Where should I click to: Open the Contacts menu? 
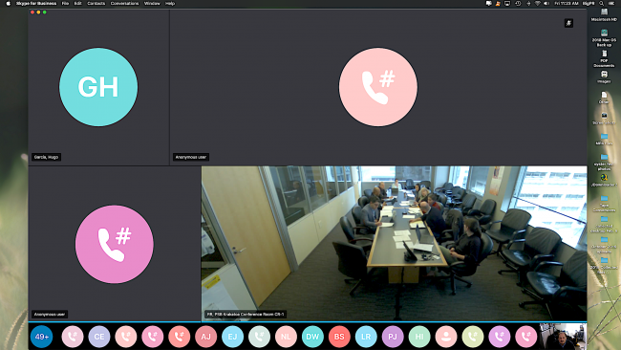pos(96,3)
